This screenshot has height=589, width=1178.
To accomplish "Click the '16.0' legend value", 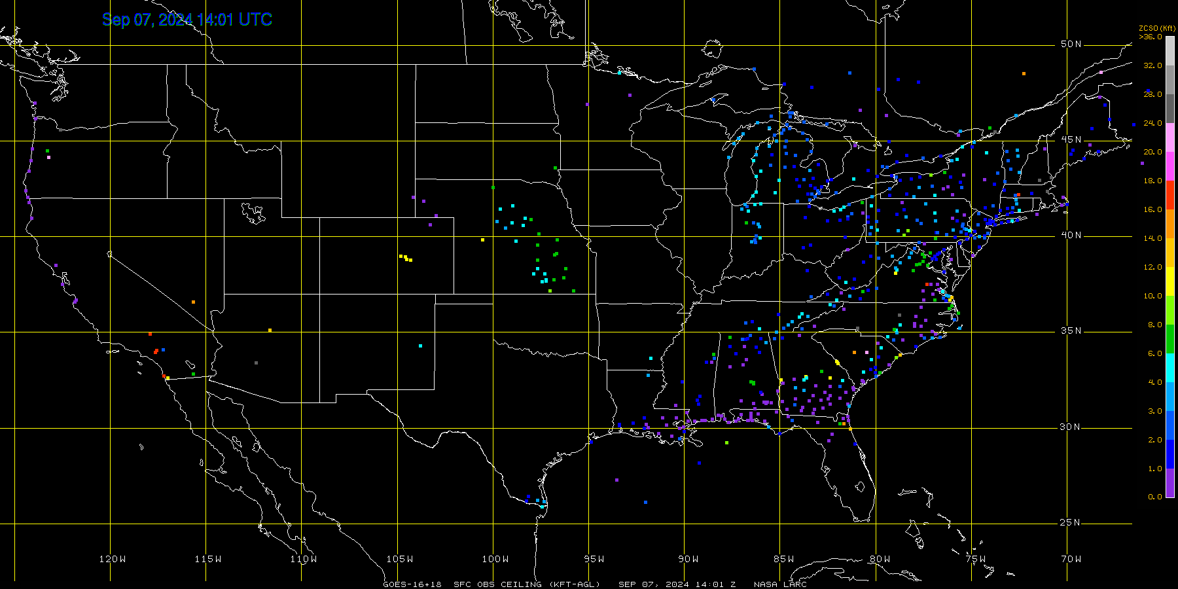I will click(1153, 209).
